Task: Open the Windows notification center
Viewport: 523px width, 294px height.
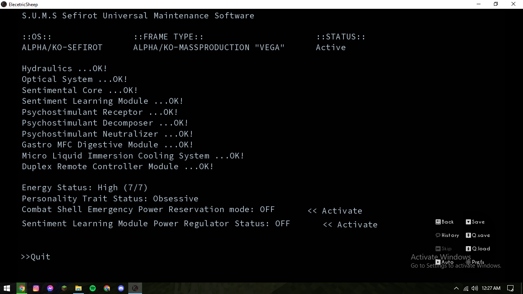Action: pos(510,288)
